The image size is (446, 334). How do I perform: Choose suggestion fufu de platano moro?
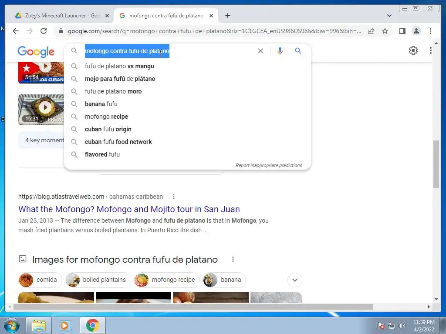pos(187,91)
